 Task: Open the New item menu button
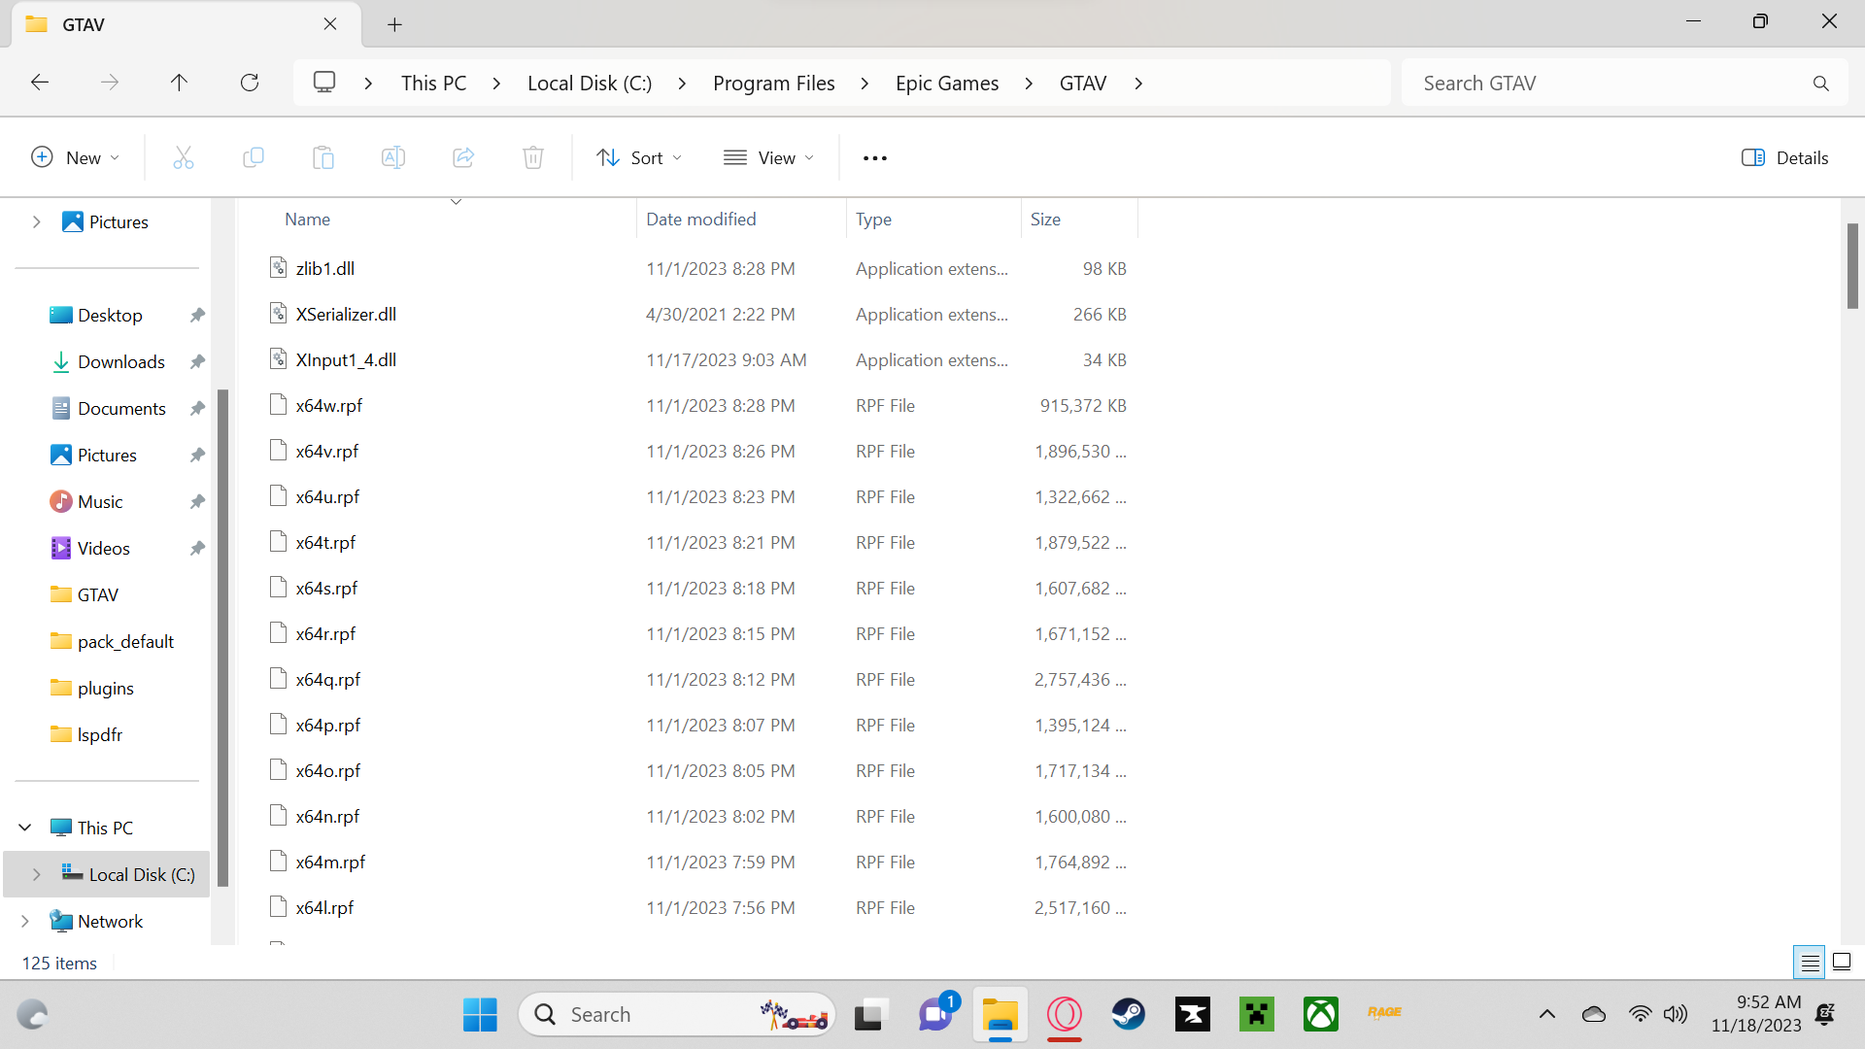click(x=76, y=157)
